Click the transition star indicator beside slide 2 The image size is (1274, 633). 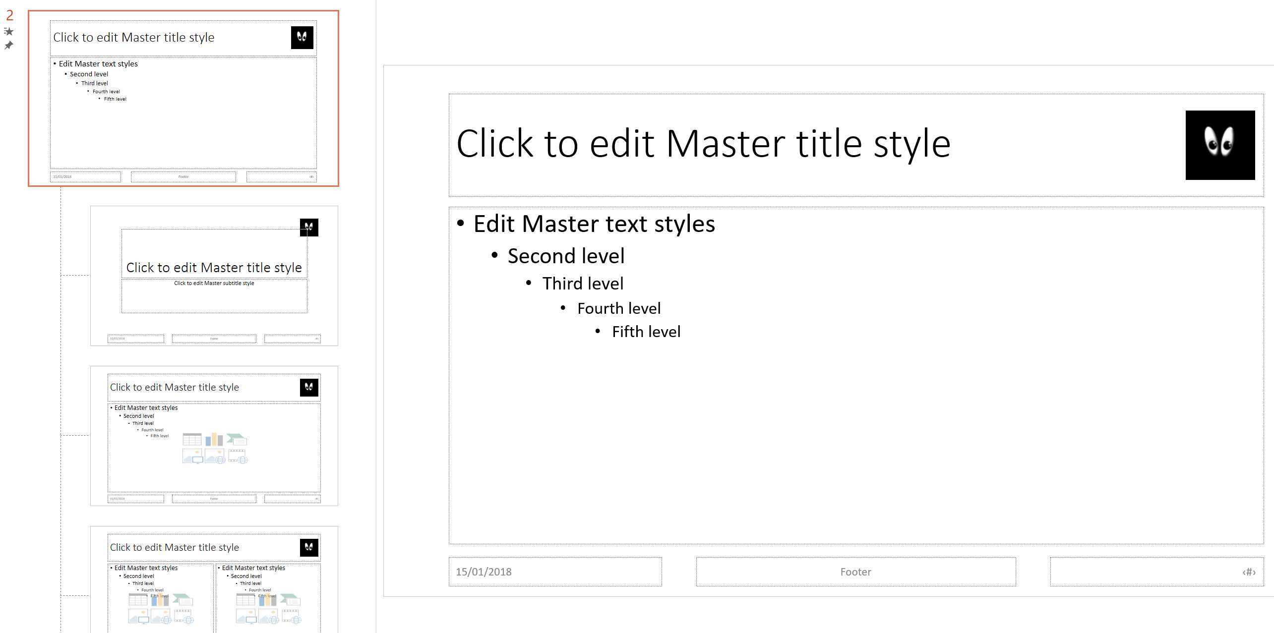pos(8,31)
